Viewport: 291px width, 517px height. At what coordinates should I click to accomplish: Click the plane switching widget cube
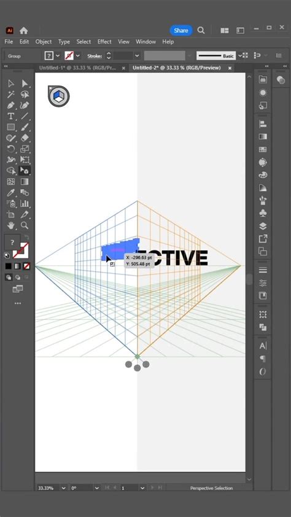point(59,96)
